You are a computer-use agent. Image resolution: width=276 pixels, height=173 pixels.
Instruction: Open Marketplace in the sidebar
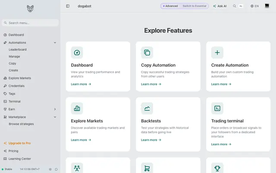coord(17,117)
